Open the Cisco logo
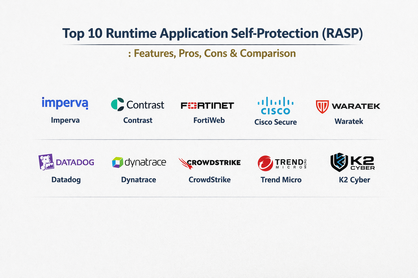This screenshot has width=418, height=278. (275, 106)
